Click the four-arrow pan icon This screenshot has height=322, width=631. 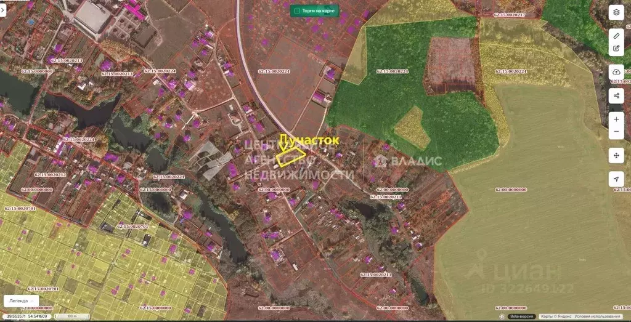coord(616,155)
